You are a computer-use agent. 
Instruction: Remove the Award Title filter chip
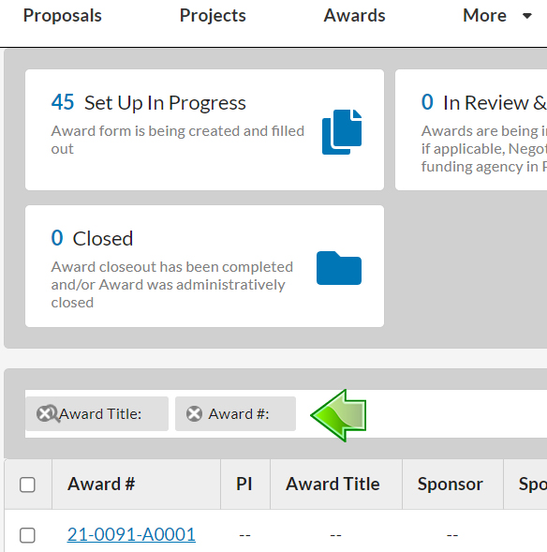[x=45, y=413]
